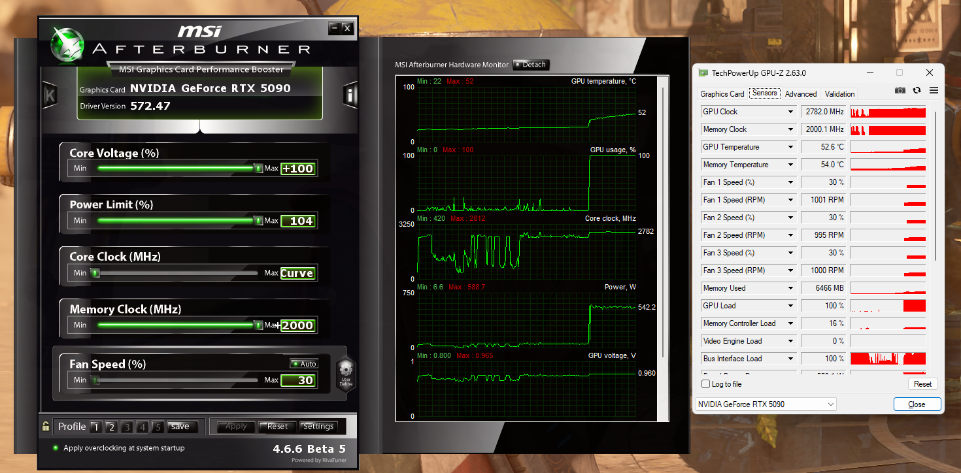Image resolution: width=961 pixels, height=473 pixels.
Task: Click the Memory Used 6466 MB value
Action: tap(823, 288)
